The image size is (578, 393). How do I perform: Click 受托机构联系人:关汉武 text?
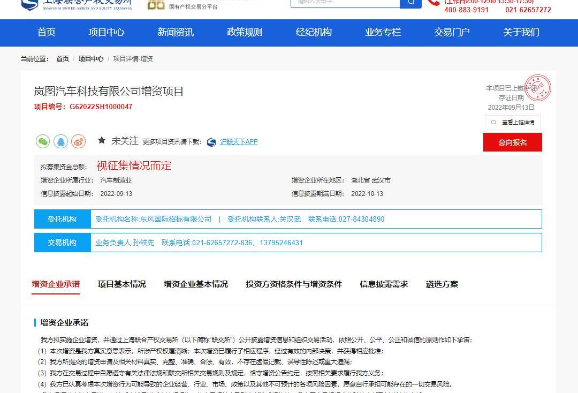pos(264,219)
